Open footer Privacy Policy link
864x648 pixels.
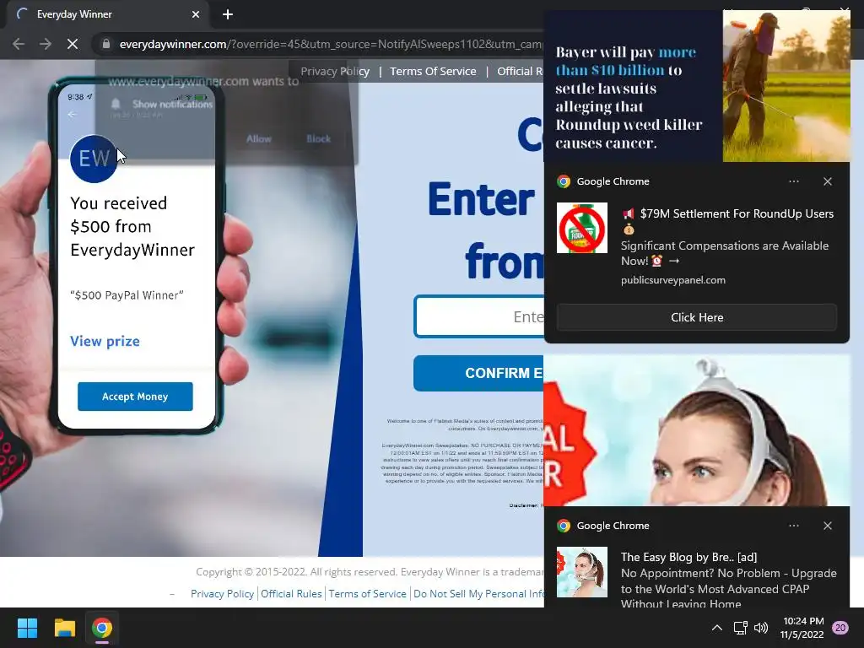[222, 593]
